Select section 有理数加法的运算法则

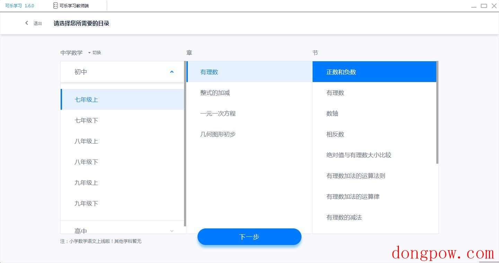coord(374,176)
